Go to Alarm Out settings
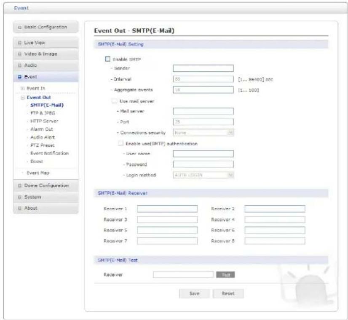The width and height of the screenshot is (348, 320). click(x=42, y=129)
